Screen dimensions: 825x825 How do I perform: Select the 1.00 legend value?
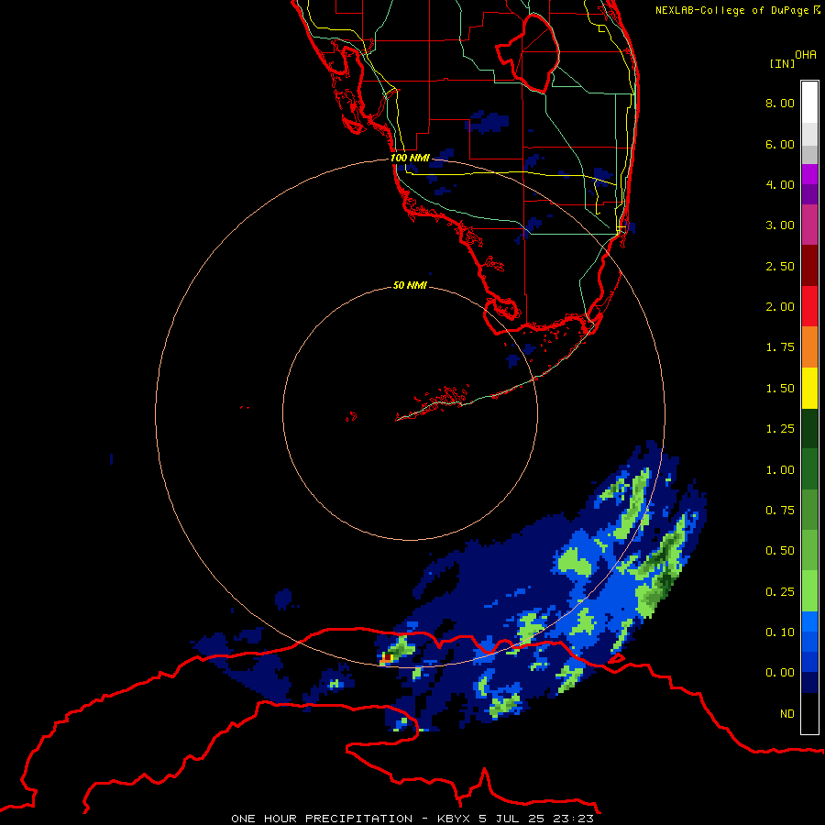point(780,470)
